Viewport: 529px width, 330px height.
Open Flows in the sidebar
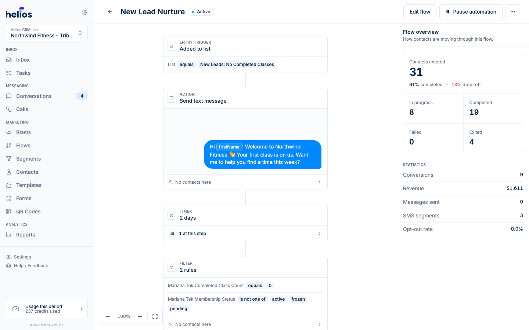tap(47, 146)
